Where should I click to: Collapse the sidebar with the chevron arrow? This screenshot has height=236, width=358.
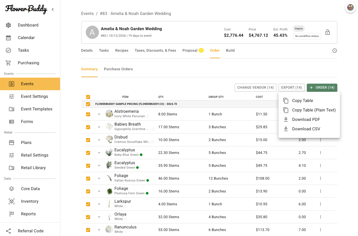[x=53, y=9]
